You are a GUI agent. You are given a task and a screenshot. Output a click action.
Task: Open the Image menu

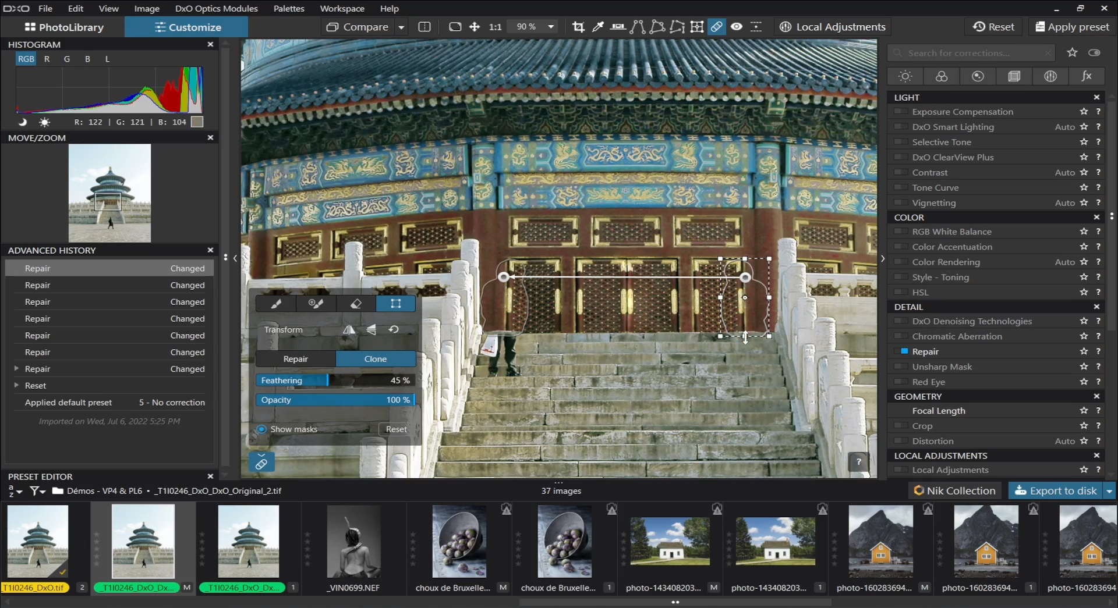[147, 8]
